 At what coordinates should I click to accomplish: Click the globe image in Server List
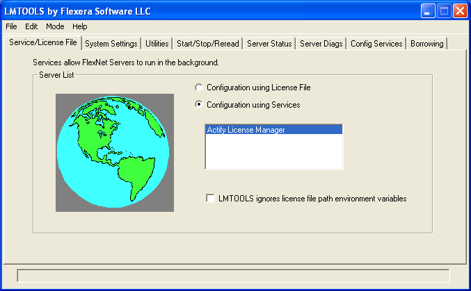click(113, 153)
